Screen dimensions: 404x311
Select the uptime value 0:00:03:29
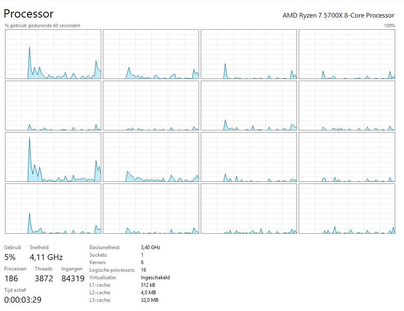click(x=23, y=300)
